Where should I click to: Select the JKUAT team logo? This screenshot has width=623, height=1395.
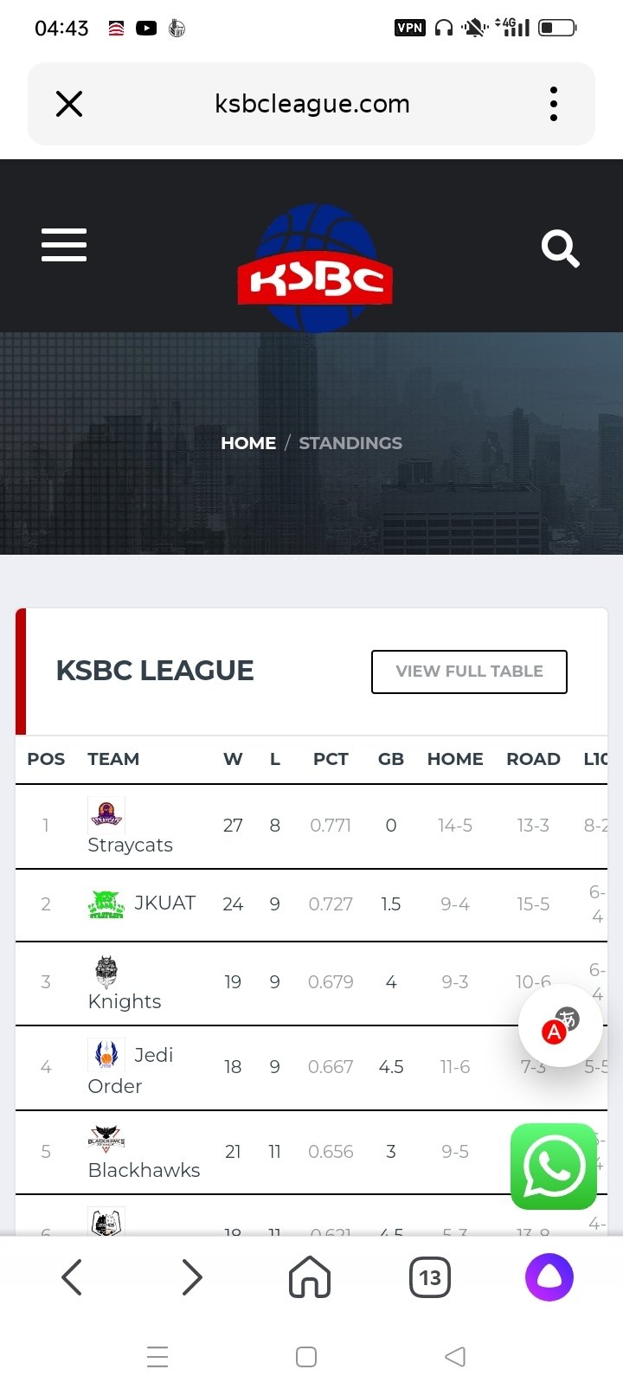click(x=106, y=904)
